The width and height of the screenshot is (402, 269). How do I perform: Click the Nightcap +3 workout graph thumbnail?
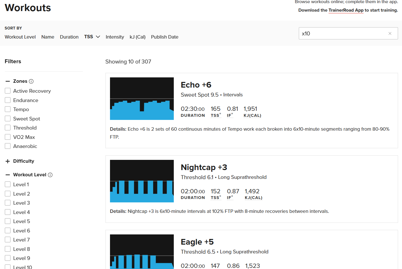tap(142, 181)
